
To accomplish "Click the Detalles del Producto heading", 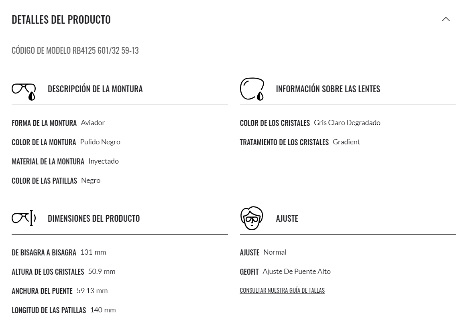I will click(61, 20).
